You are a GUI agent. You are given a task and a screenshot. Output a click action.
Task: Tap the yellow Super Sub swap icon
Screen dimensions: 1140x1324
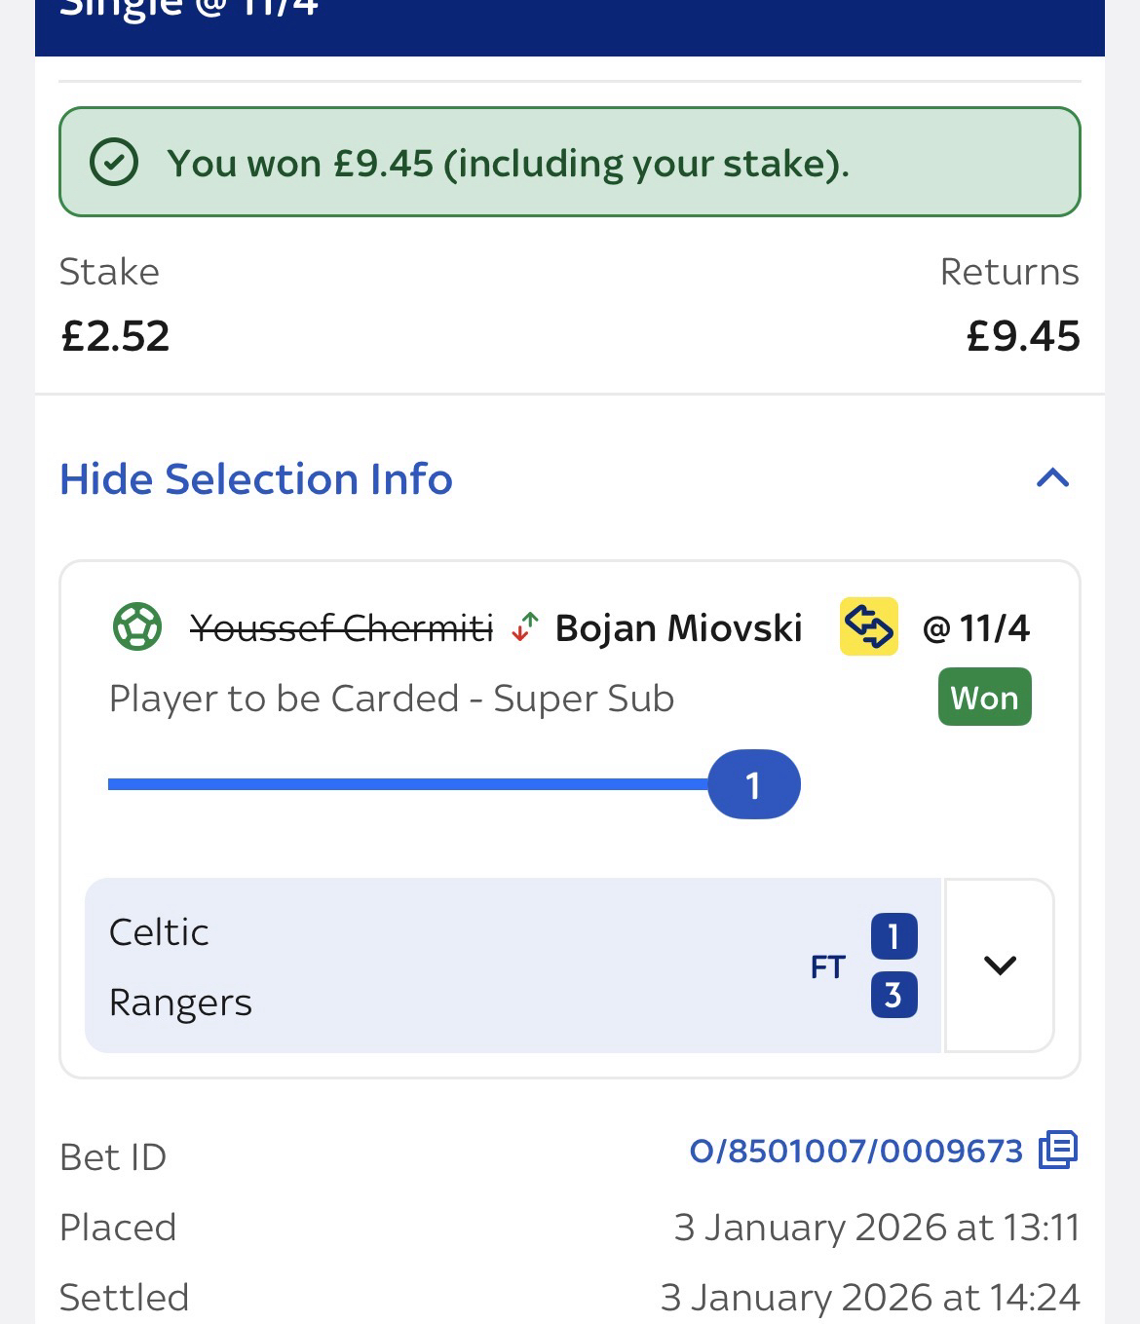[x=868, y=626]
